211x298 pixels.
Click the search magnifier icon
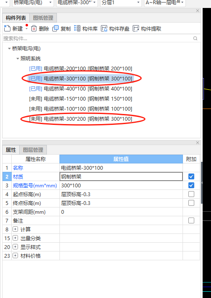coord(195,39)
